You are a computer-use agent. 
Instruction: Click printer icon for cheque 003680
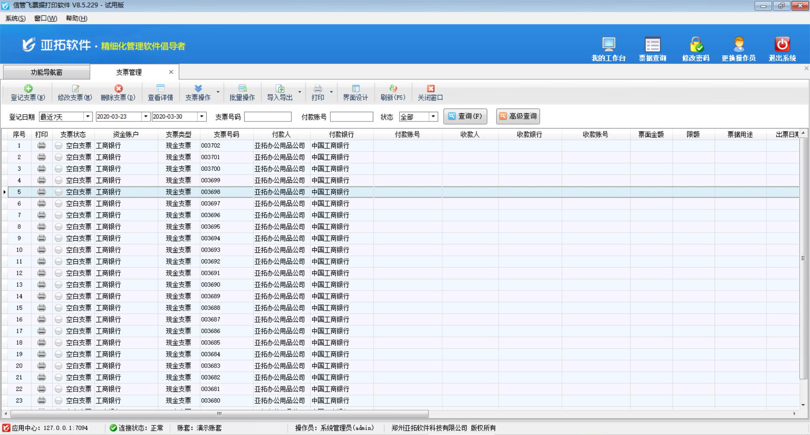[41, 400]
